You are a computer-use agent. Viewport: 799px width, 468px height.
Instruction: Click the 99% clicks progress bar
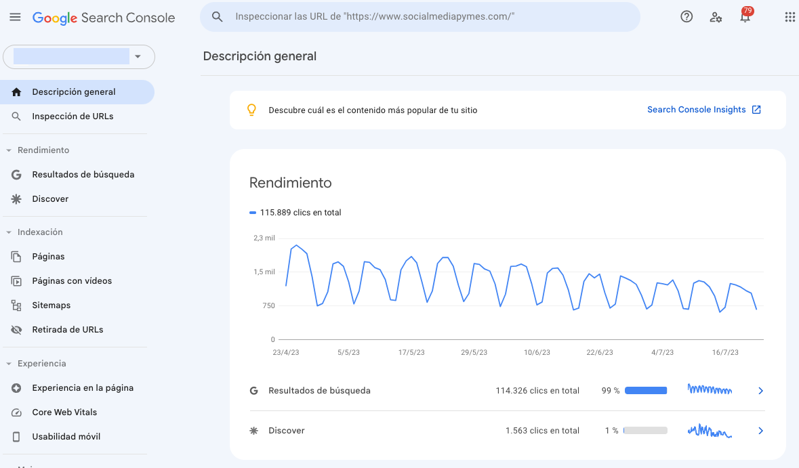coord(644,390)
